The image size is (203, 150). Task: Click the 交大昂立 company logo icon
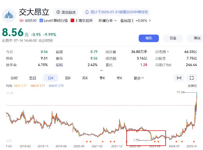pyautogui.click(x=9, y=15)
